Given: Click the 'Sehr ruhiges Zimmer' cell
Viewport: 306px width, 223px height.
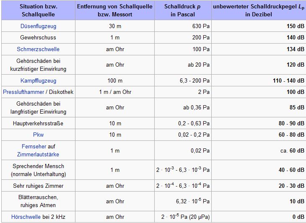Looking at the screenshot, I should pos(38,186).
